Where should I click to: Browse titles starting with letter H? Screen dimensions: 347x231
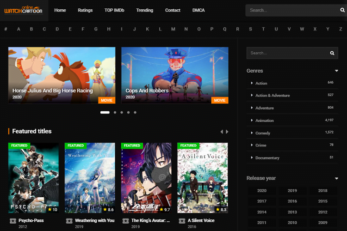(x=109, y=29)
